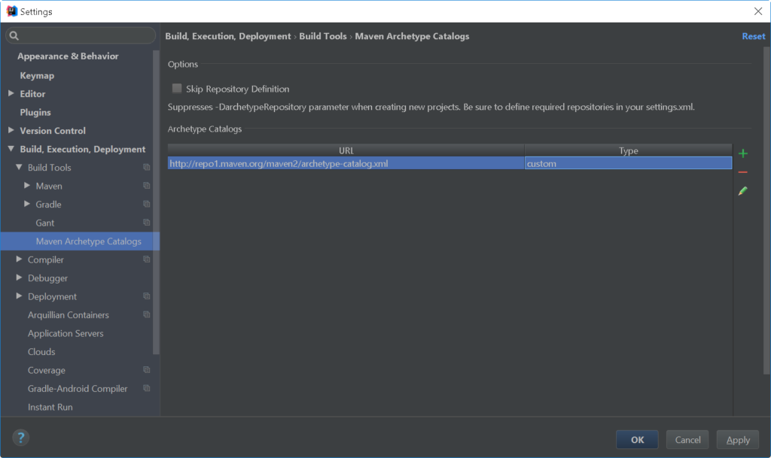
Task: Select the archetype-catalog.xml URL row
Action: coord(346,163)
